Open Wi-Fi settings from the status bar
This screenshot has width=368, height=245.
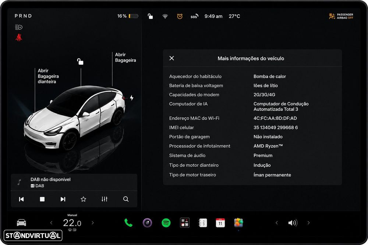165,16
